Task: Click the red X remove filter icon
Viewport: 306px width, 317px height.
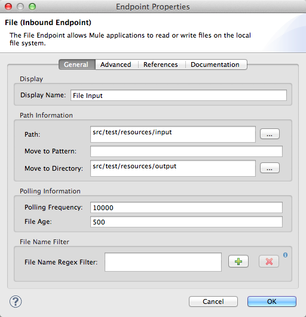Action: (x=269, y=261)
